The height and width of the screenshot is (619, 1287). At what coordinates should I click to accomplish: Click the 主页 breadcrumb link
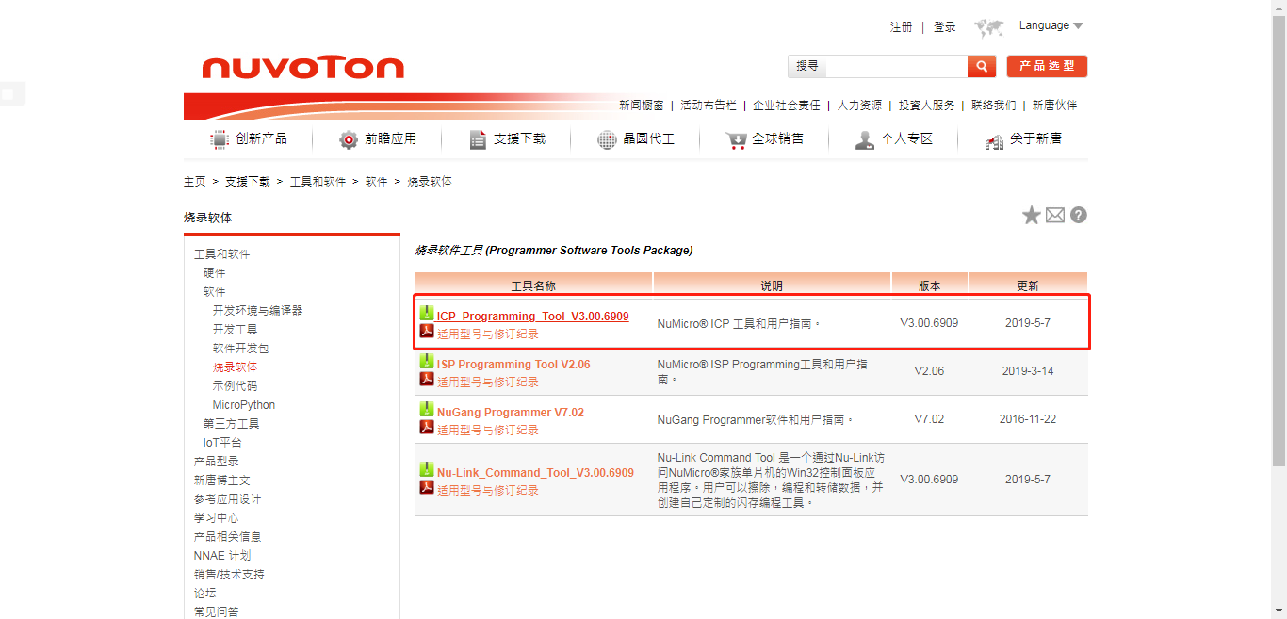(195, 182)
